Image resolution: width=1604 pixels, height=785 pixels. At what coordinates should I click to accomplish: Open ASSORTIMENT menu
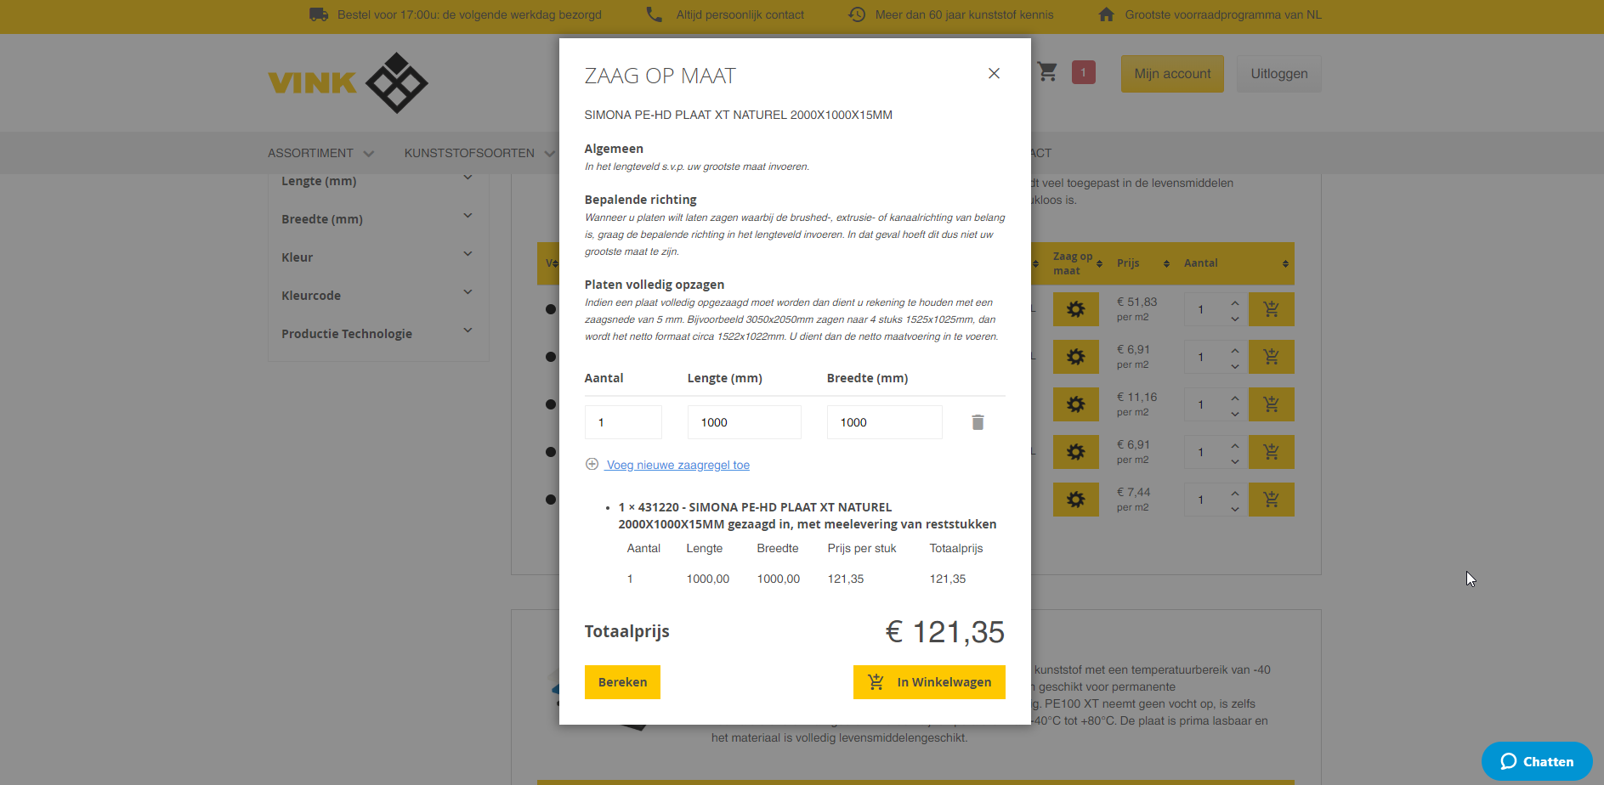(x=320, y=153)
